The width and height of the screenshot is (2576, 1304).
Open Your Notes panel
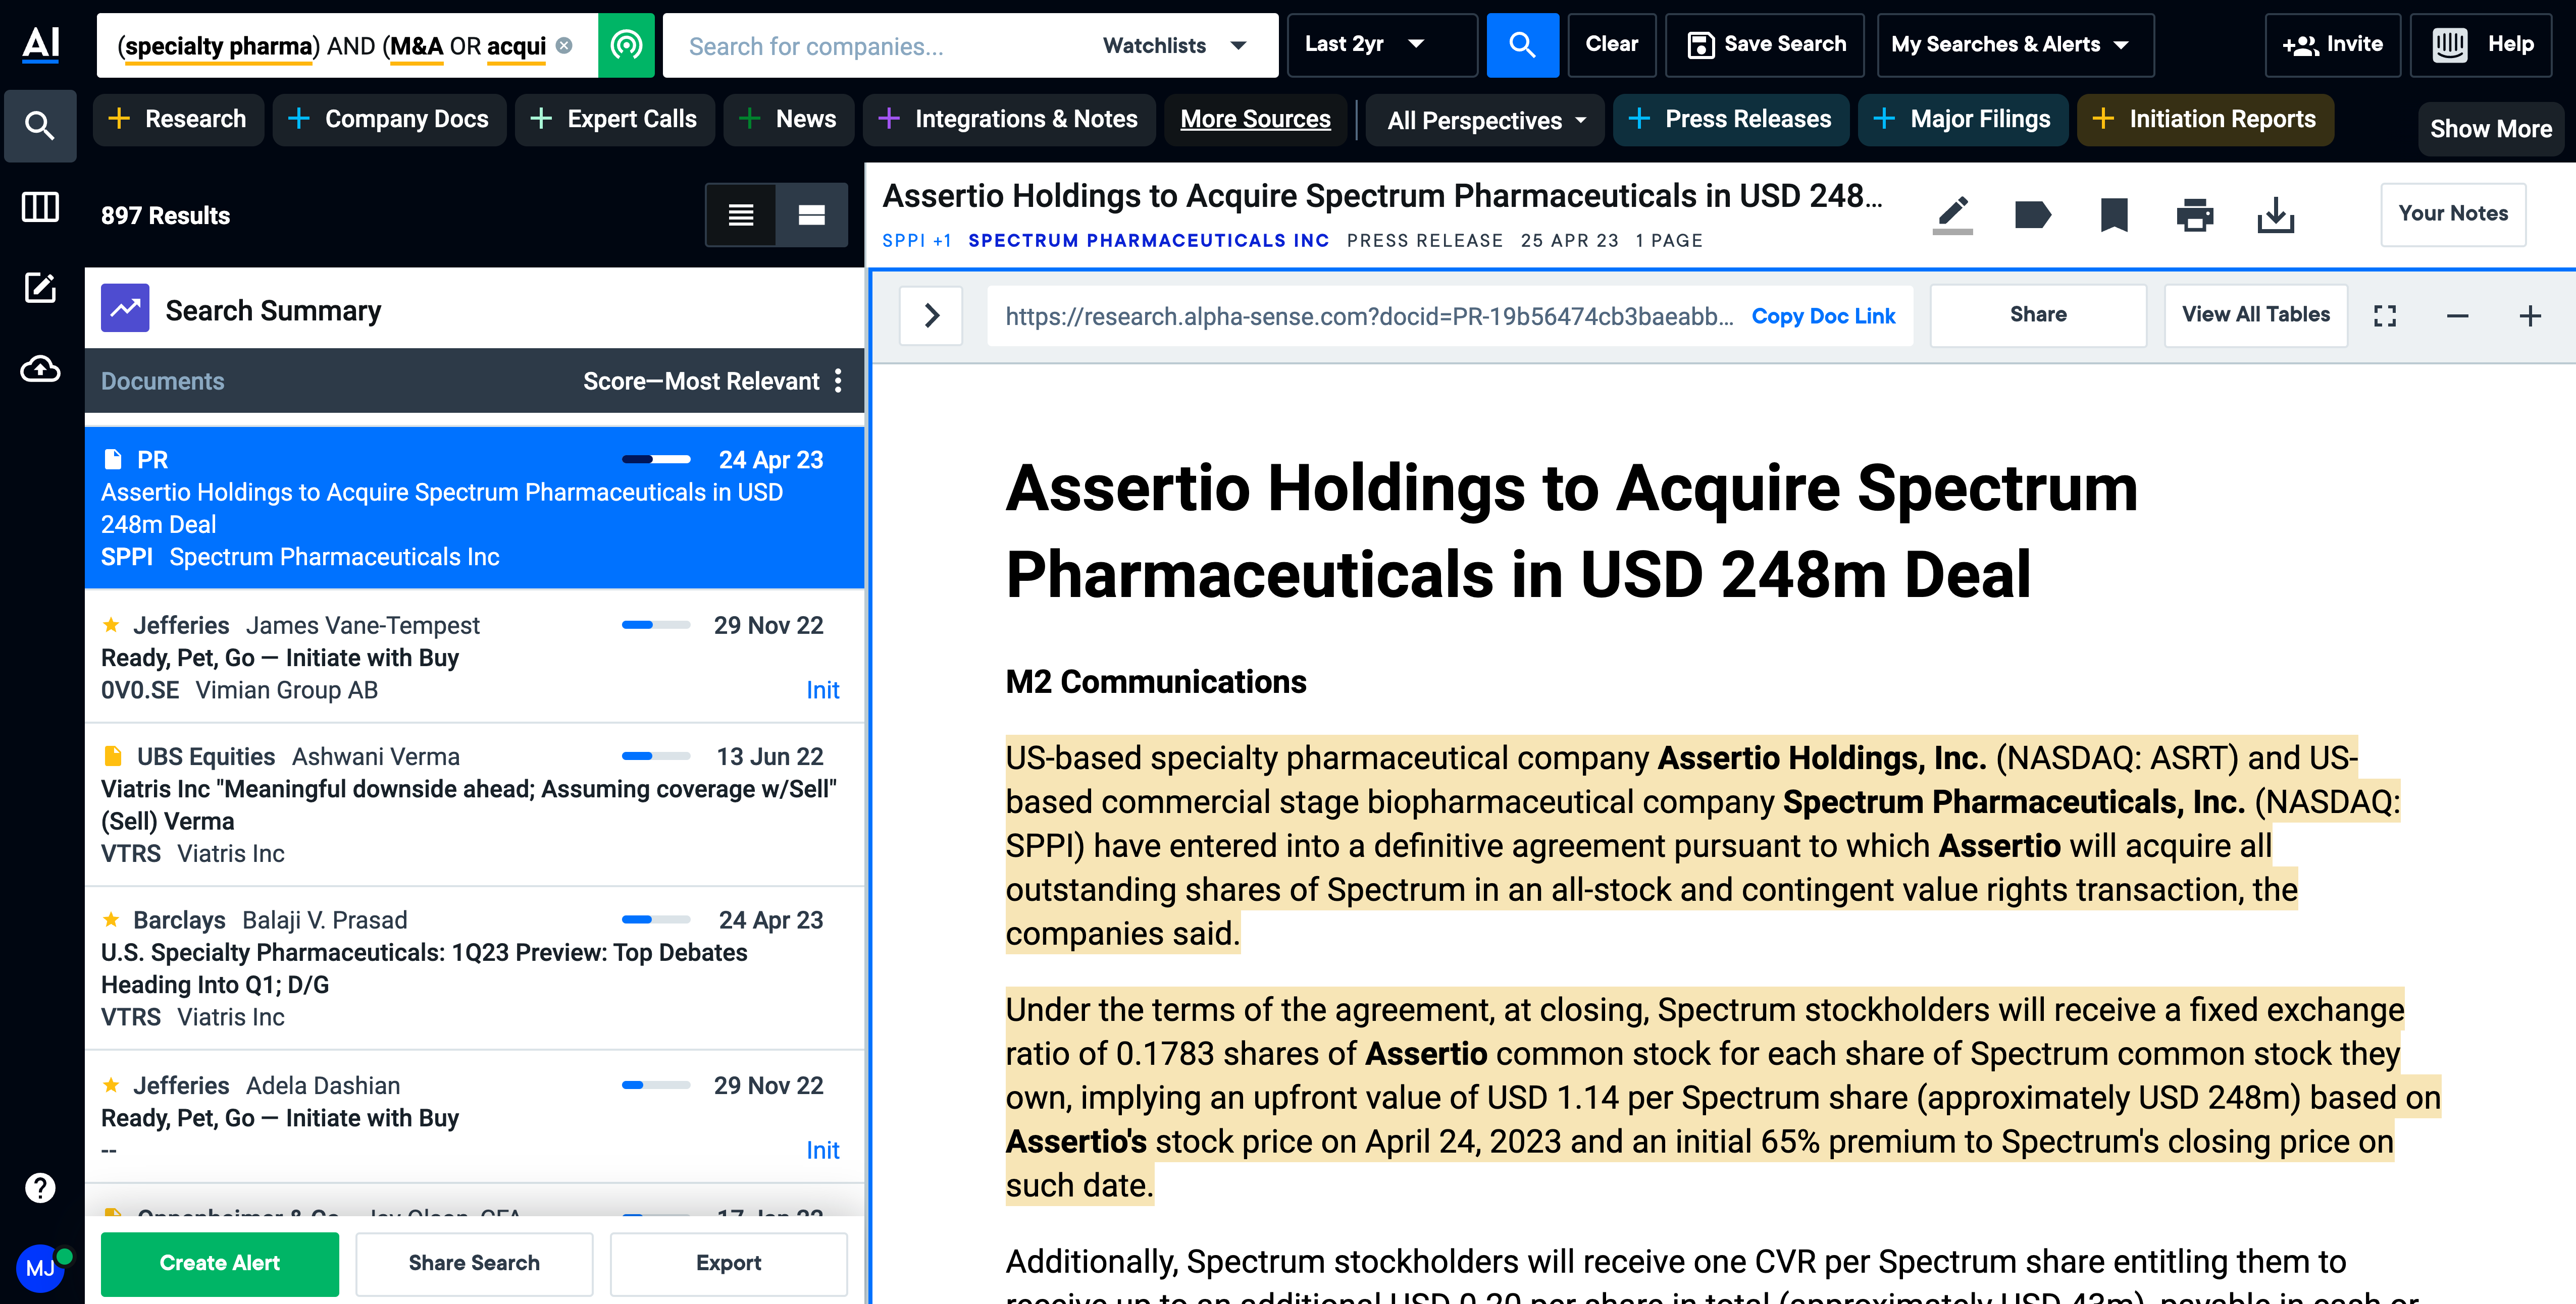tap(2453, 214)
